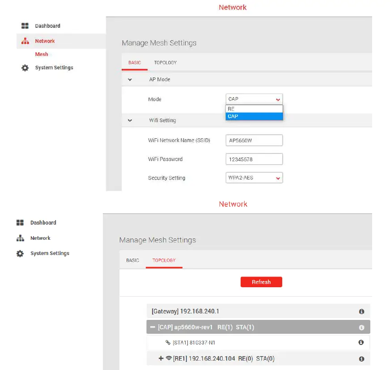The height and width of the screenshot is (370, 390).
Task: Collapse the Wifi Setting section chevron
Action: pos(130,120)
